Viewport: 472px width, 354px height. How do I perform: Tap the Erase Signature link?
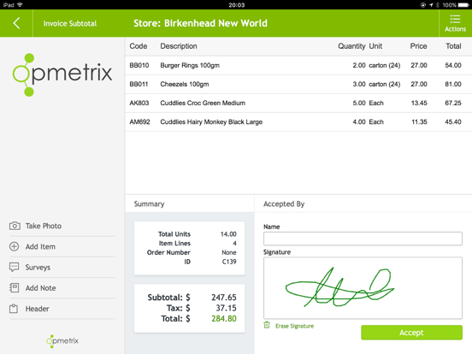294,326
